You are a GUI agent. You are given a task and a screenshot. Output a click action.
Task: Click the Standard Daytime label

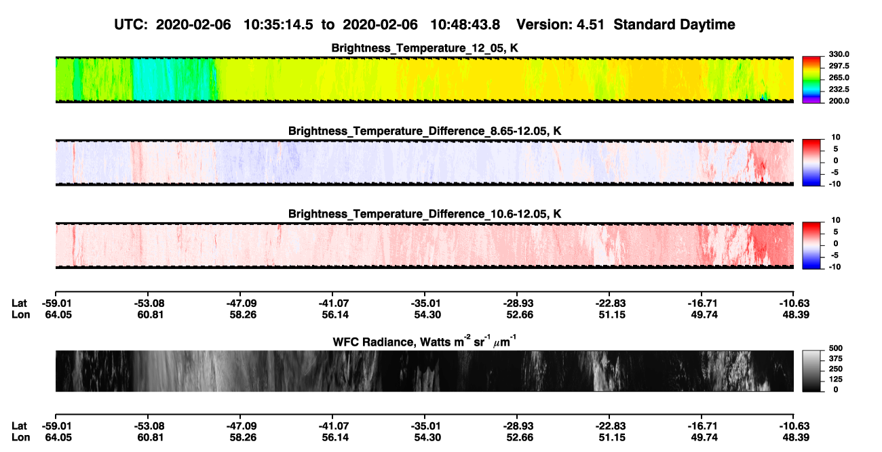click(674, 24)
